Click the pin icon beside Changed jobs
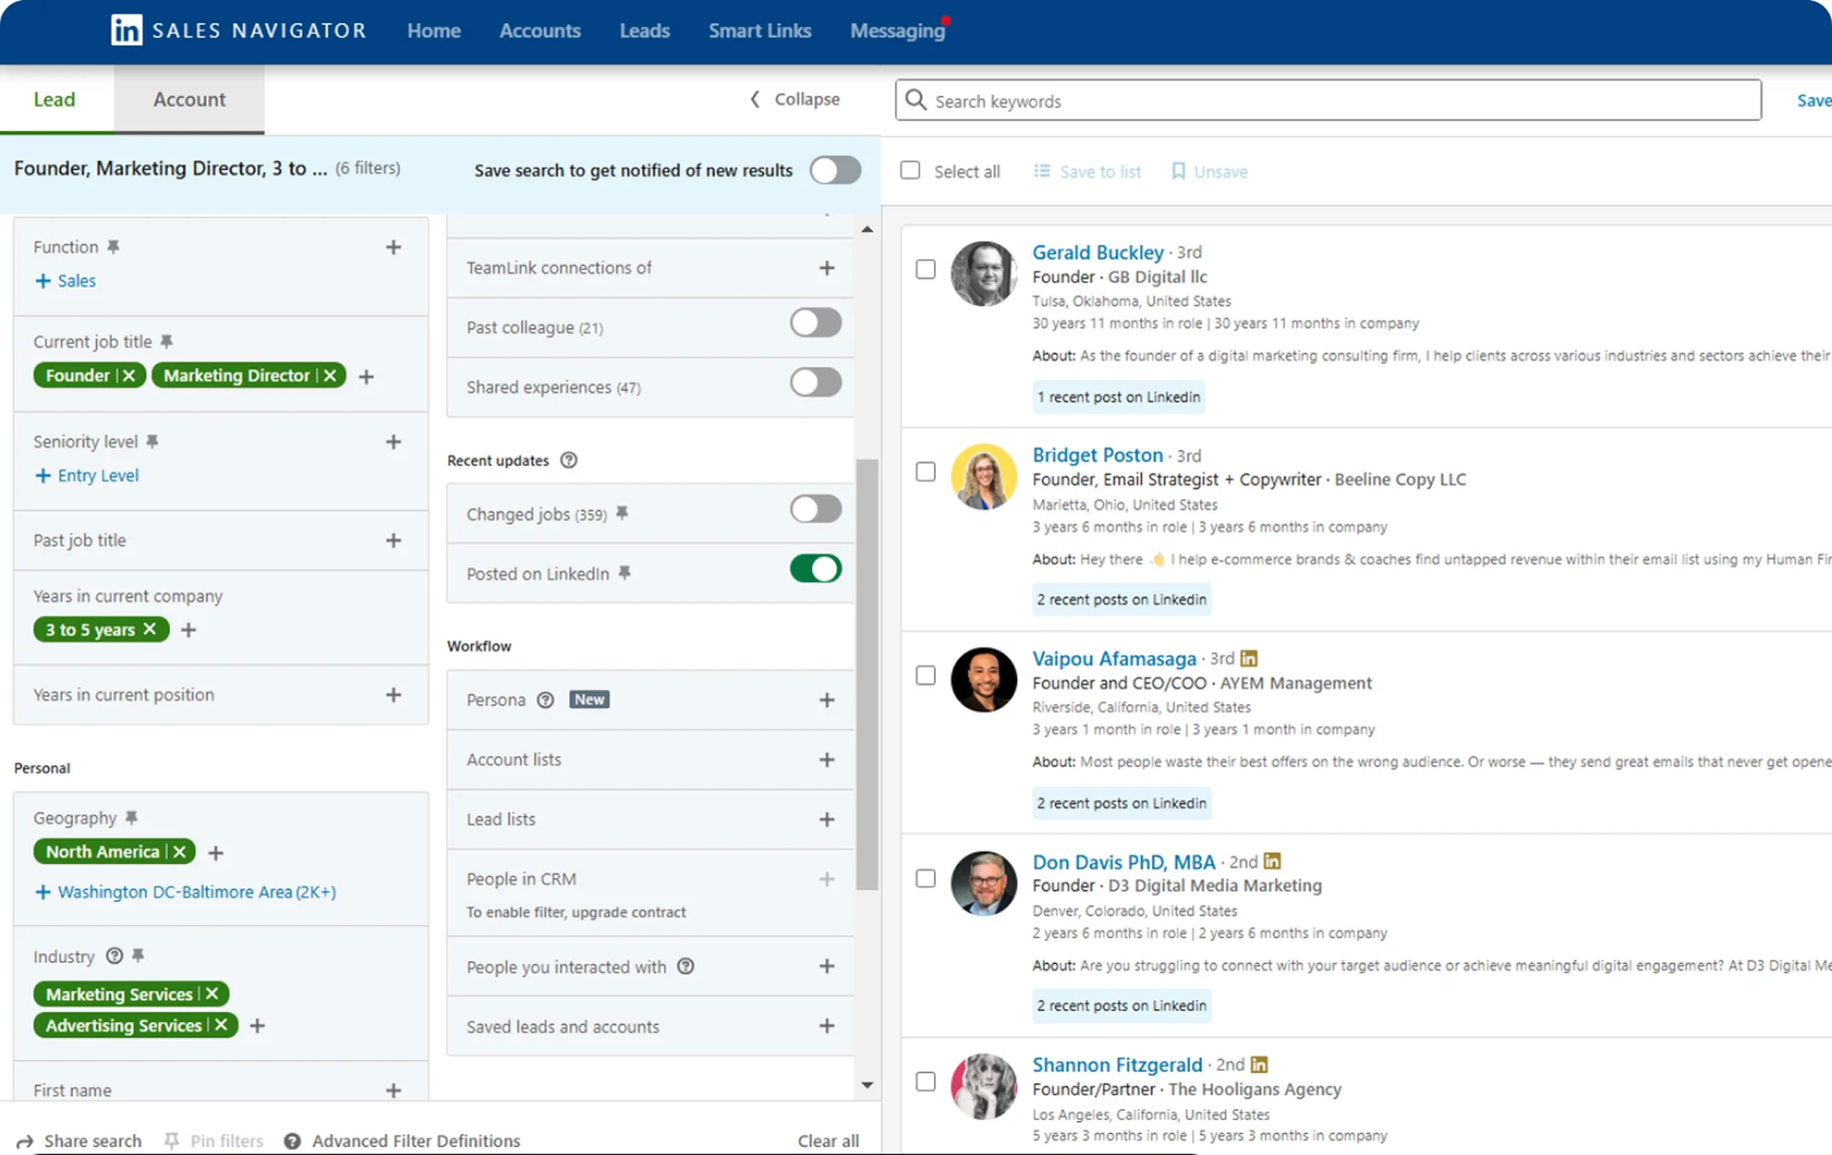The image size is (1832, 1155). click(622, 514)
